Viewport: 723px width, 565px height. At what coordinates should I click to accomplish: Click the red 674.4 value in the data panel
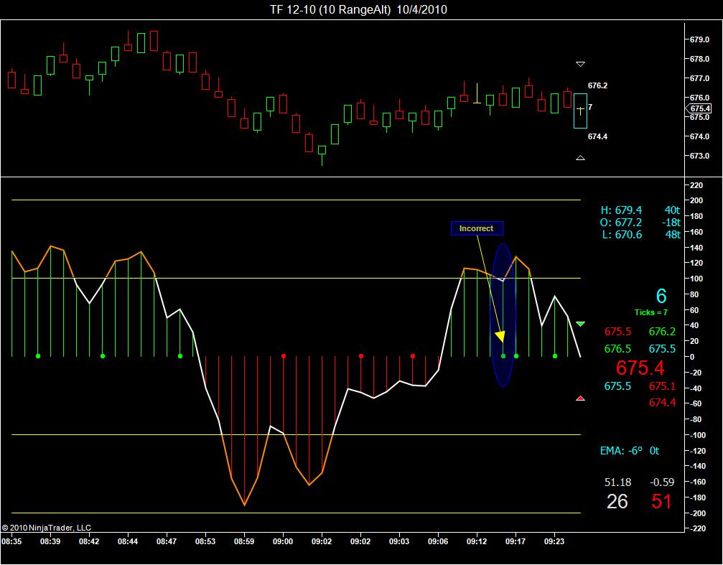tap(662, 402)
